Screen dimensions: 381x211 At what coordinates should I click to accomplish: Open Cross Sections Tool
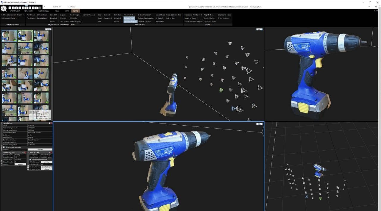174,15
